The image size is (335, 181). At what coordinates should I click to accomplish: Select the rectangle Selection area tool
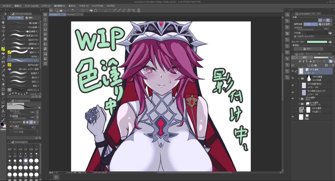pos(3,44)
